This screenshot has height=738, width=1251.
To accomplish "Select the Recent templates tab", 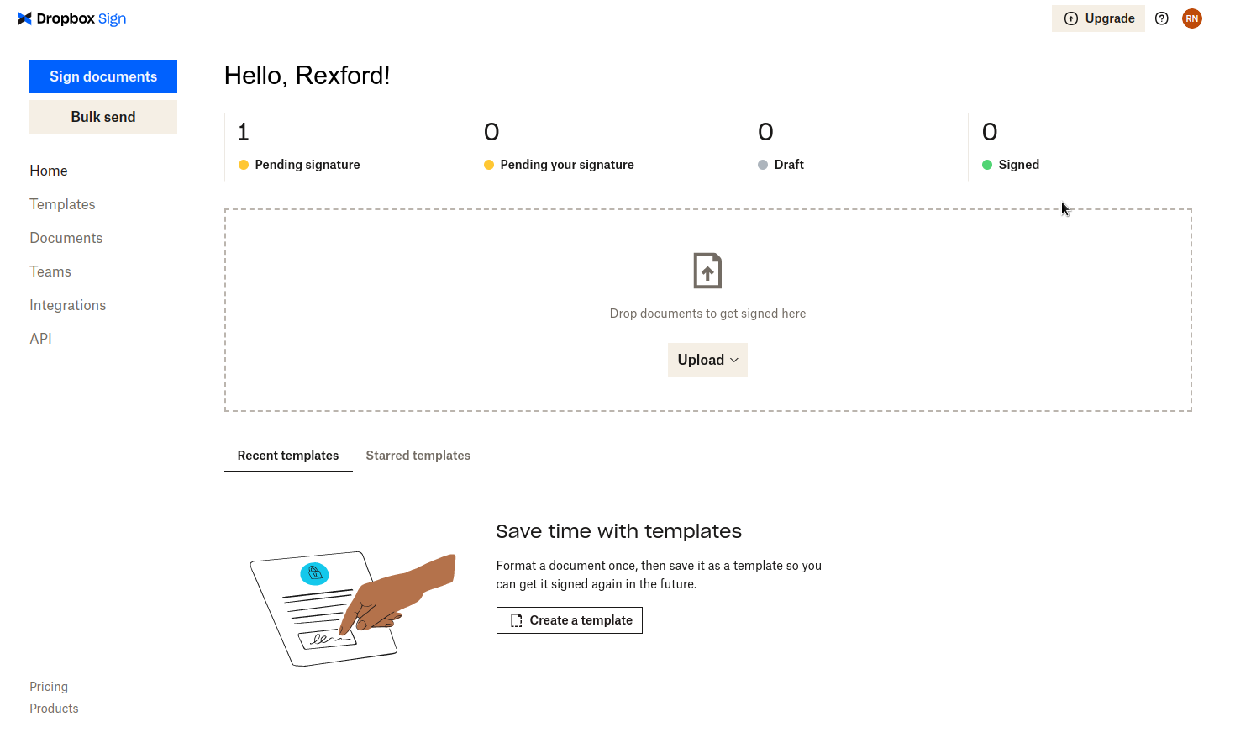I will point(288,455).
